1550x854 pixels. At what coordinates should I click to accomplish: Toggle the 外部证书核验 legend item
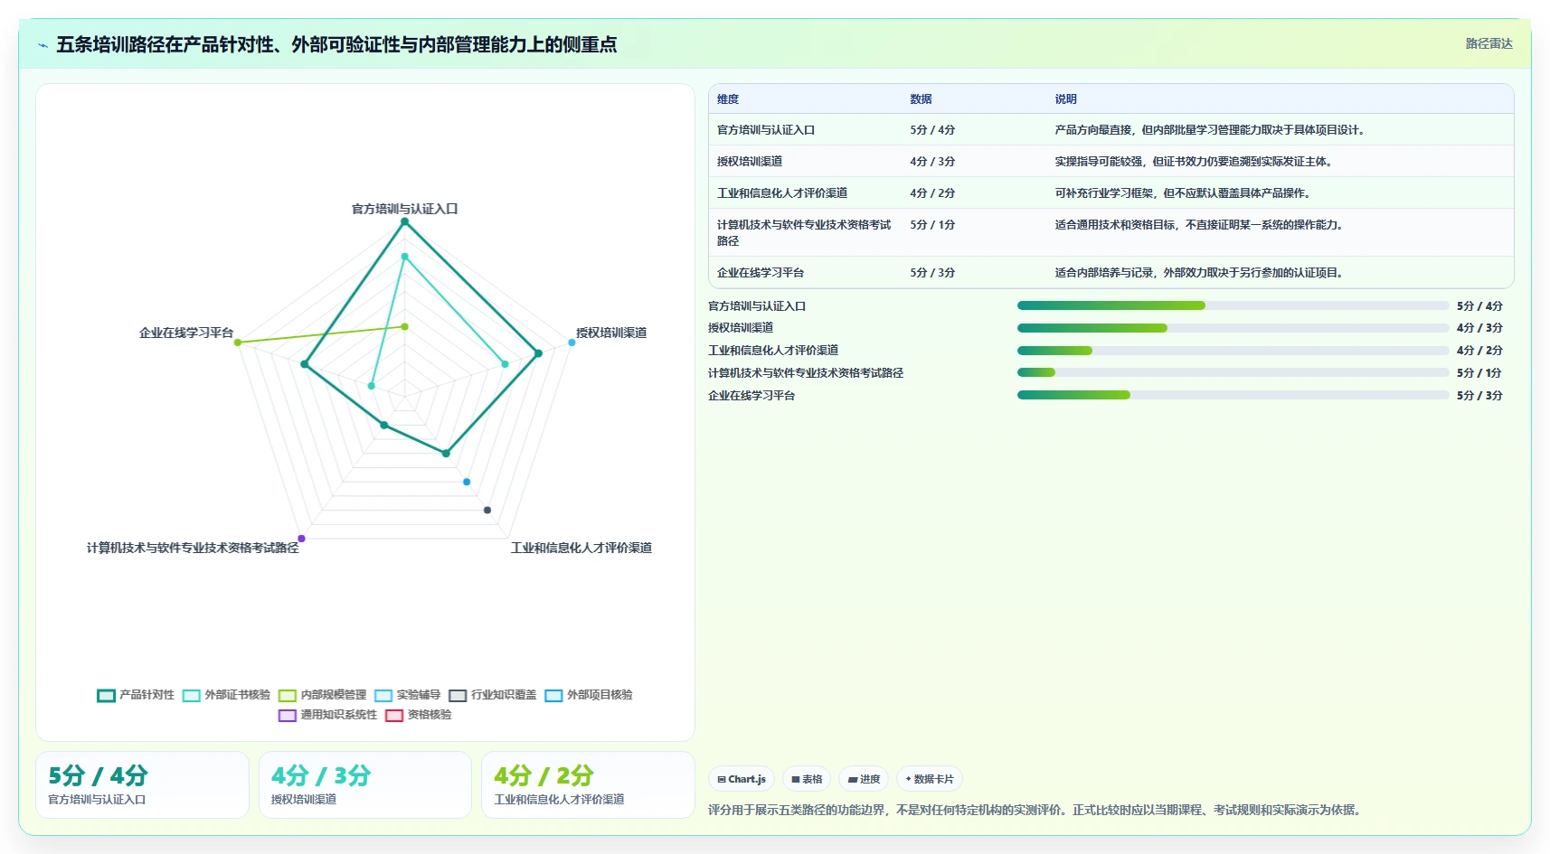(x=226, y=695)
